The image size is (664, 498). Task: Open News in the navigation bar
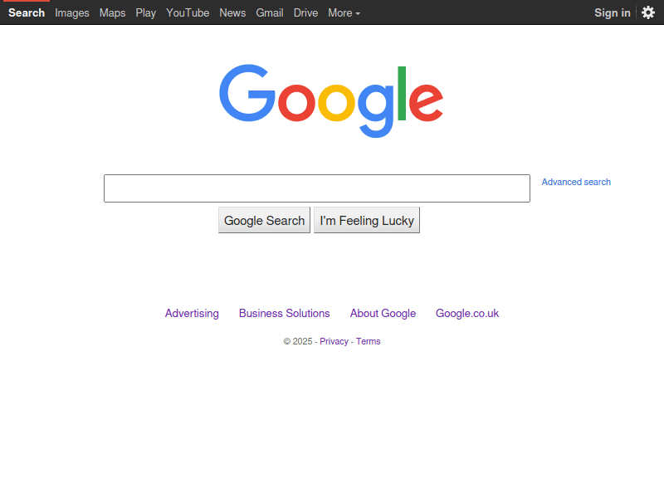click(232, 12)
